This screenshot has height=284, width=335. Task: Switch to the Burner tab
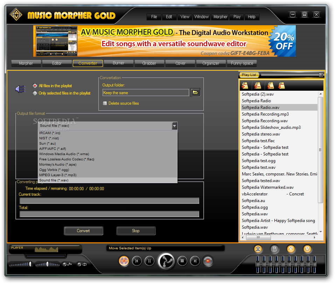[x=118, y=63]
